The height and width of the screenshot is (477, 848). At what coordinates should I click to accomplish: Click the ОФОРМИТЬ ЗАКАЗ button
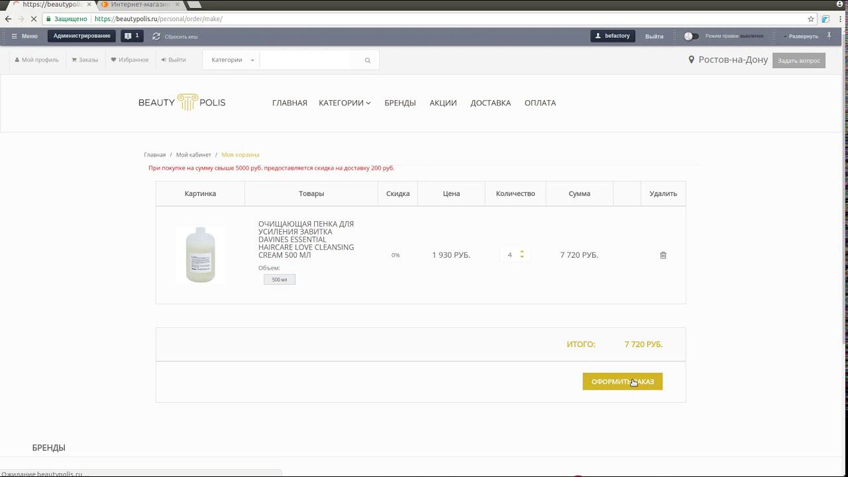tap(623, 382)
